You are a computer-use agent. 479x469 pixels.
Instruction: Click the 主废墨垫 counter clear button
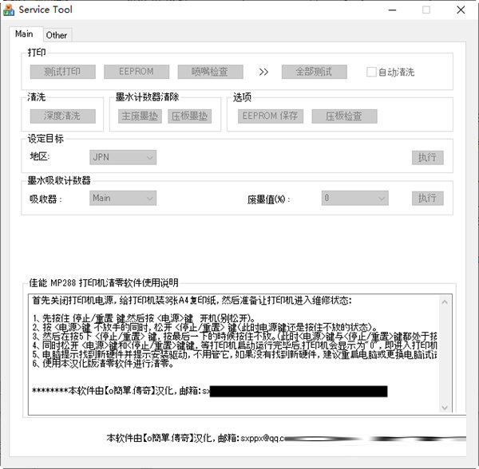(x=140, y=116)
